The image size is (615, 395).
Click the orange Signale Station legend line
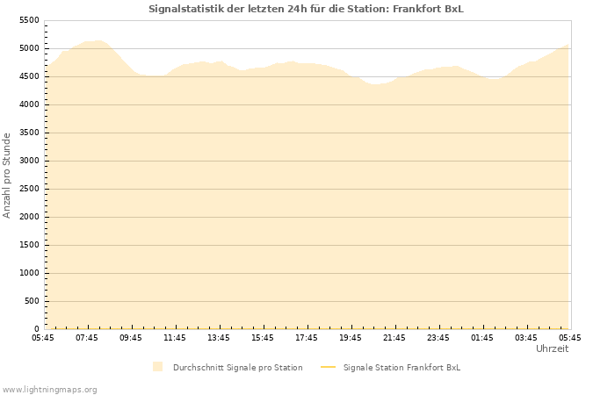click(x=328, y=367)
